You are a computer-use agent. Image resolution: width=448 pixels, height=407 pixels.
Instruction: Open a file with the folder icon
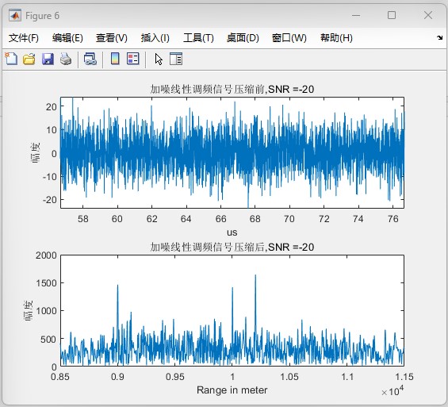(x=29, y=59)
